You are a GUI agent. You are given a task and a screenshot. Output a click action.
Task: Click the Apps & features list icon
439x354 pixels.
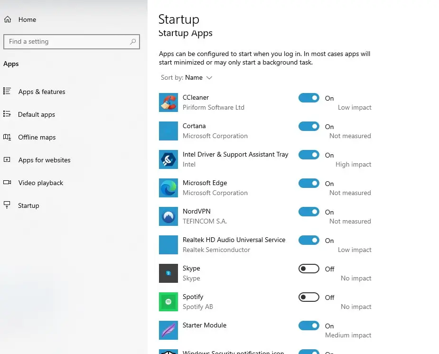(7, 91)
